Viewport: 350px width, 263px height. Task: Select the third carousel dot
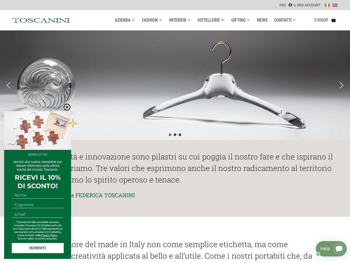[x=180, y=135]
